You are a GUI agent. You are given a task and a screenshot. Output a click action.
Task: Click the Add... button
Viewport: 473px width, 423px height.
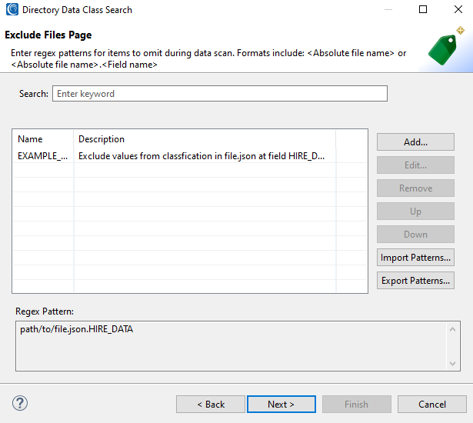tap(415, 142)
